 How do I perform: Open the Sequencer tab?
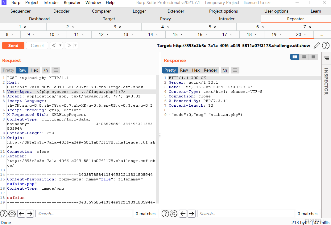[20, 11]
